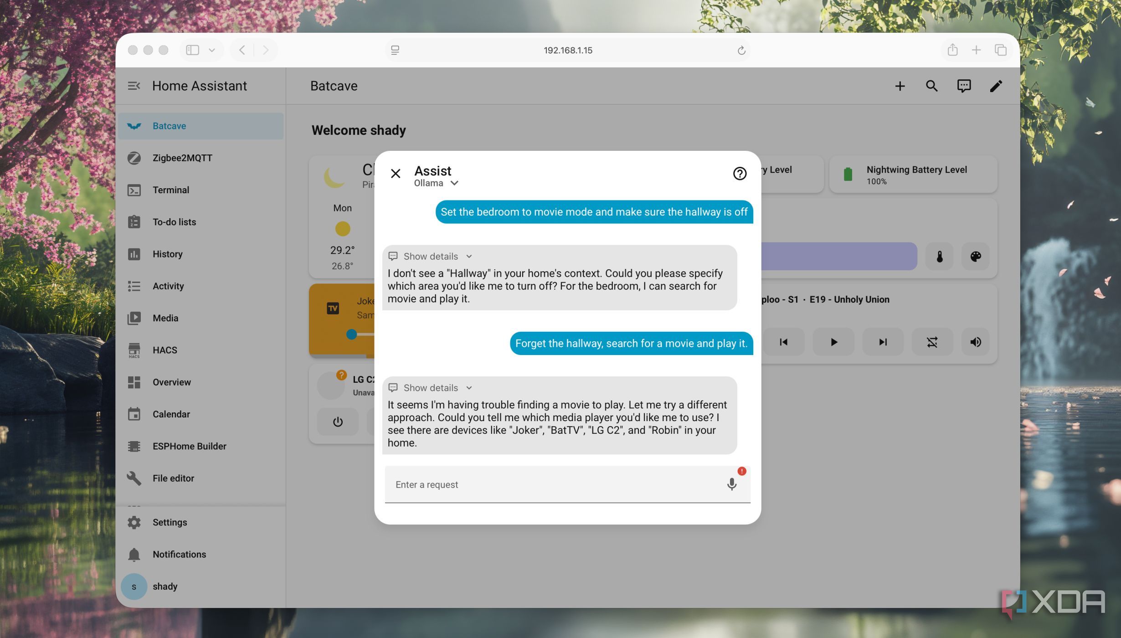Viewport: 1121px width, 638px height.
Task: Collapse Home Assistant sidebar menu icon
Action: [134, 86]
